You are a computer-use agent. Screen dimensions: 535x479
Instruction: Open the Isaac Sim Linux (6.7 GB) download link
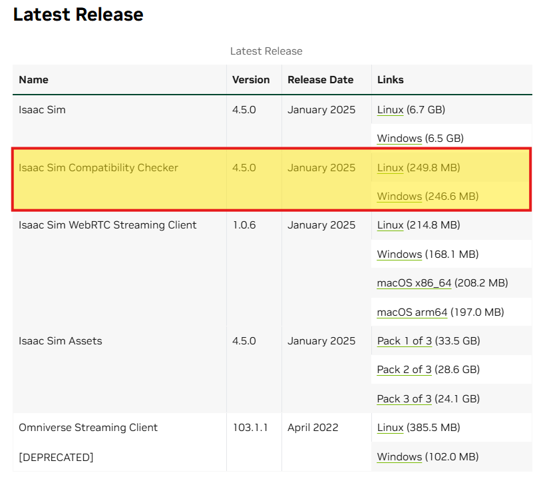(x=391, y=110)
